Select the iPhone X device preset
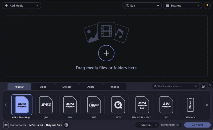Screen dimensions: 213x130 pos(190,105)
